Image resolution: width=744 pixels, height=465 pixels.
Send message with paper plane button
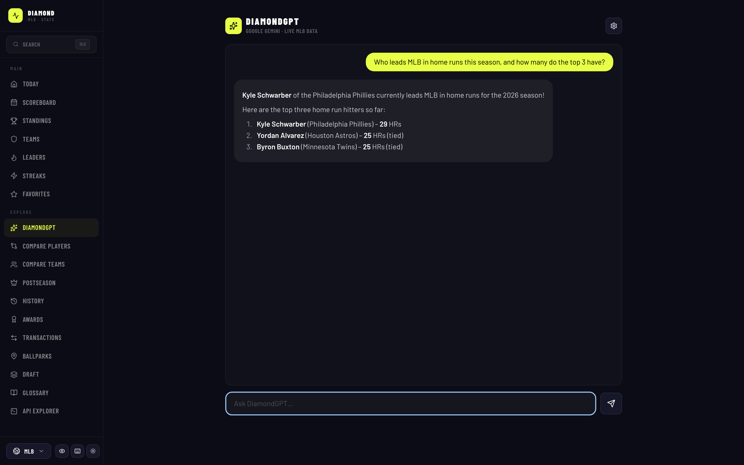611,404
